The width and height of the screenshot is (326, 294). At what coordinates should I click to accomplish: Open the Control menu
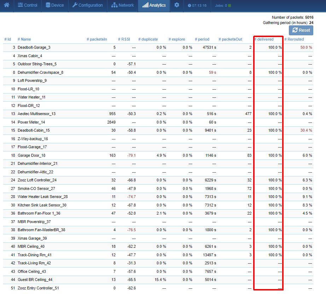point(28,5)
